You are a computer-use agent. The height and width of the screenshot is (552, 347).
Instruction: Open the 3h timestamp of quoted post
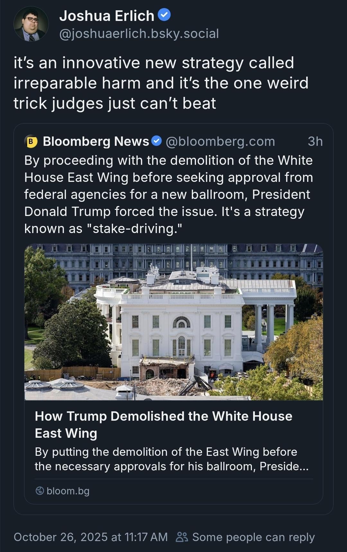pyautogui.click(x=315, y=141)
